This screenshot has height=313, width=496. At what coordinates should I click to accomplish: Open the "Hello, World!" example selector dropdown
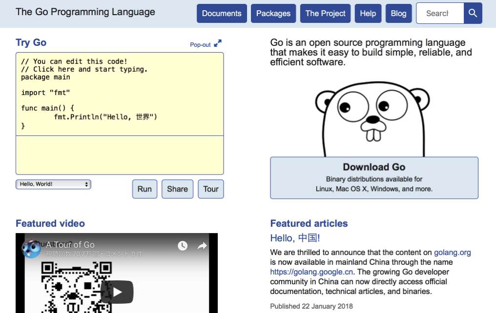pyautogui.click(x=53, y=184)
